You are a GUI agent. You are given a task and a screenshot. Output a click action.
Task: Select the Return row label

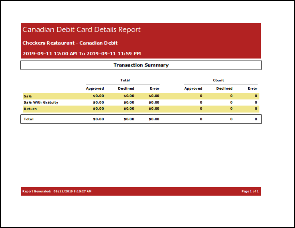(x=30, y=109)
